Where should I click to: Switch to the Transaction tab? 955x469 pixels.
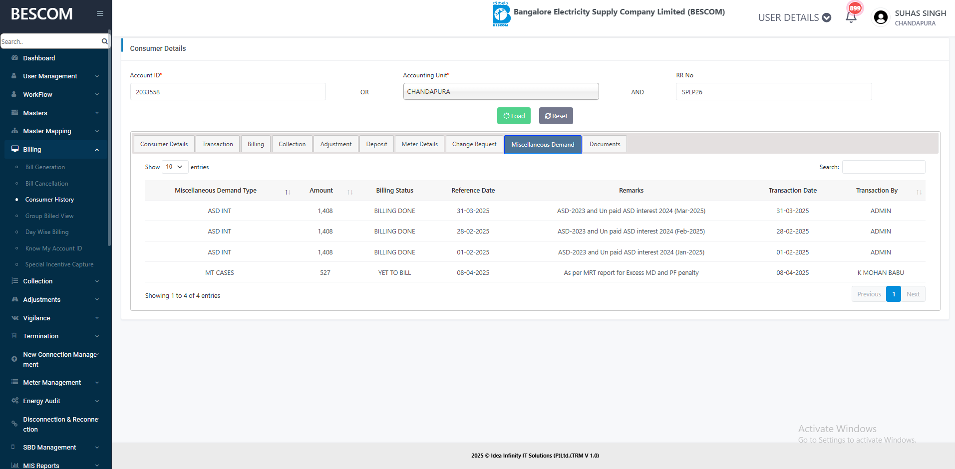coord(218,144)
